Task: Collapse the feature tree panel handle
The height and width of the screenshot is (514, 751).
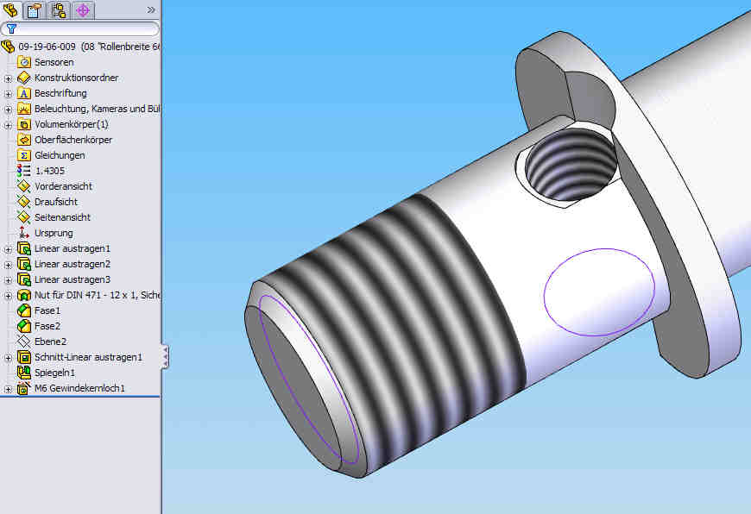Action: click(x=165, y=356)
